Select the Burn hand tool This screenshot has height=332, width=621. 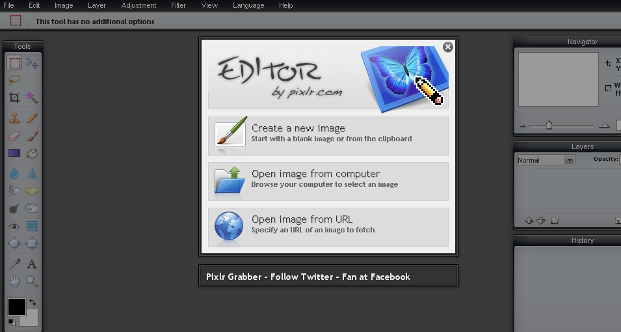click(x=32, y=208)
